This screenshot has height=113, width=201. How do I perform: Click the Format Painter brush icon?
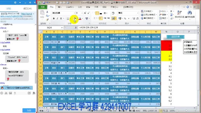[47, 19]
